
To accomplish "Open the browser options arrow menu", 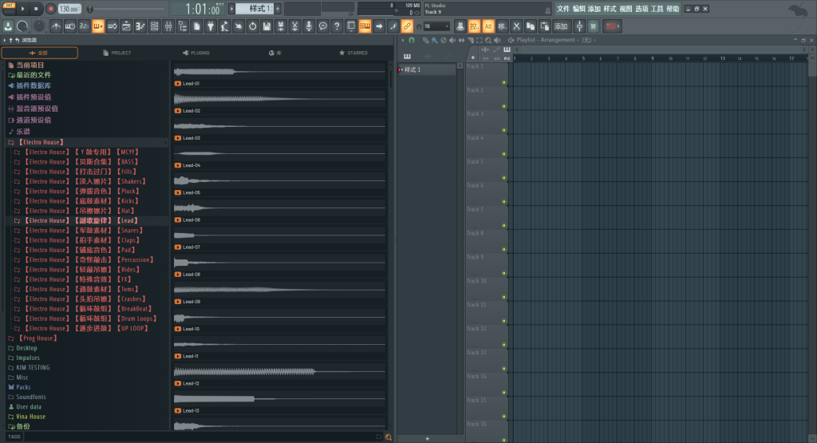I will coord(4,40).
